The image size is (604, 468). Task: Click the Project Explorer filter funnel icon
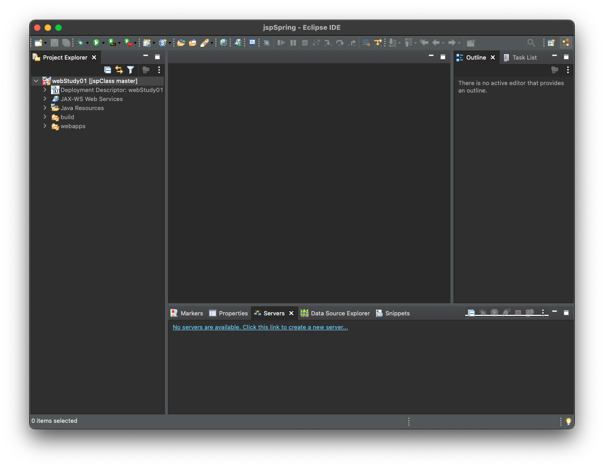point(131,70)
